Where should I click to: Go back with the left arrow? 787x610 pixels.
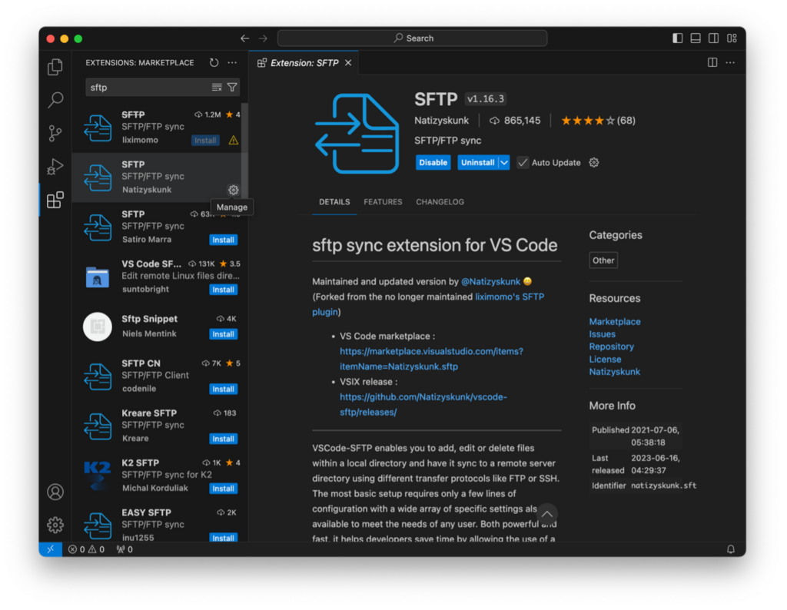(245, 38)
